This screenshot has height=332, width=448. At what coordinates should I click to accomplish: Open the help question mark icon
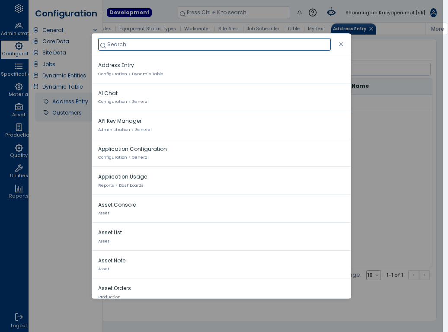tap(313, 13)
